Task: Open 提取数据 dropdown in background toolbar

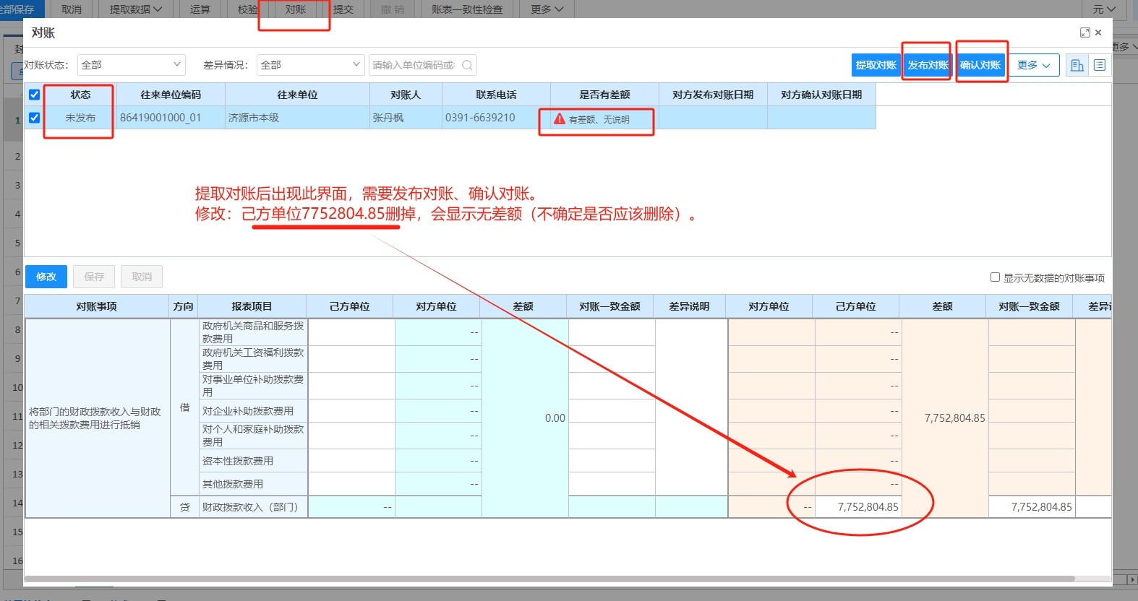Action: coord(135,9)
